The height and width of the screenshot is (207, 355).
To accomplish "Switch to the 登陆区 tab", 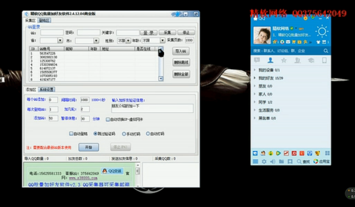I will (x=44, y=20).
